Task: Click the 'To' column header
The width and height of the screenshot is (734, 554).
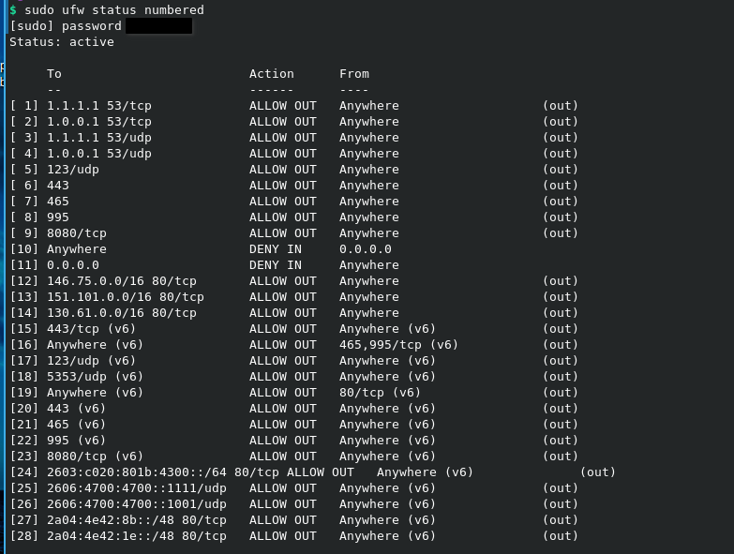Action: (54, 73)
